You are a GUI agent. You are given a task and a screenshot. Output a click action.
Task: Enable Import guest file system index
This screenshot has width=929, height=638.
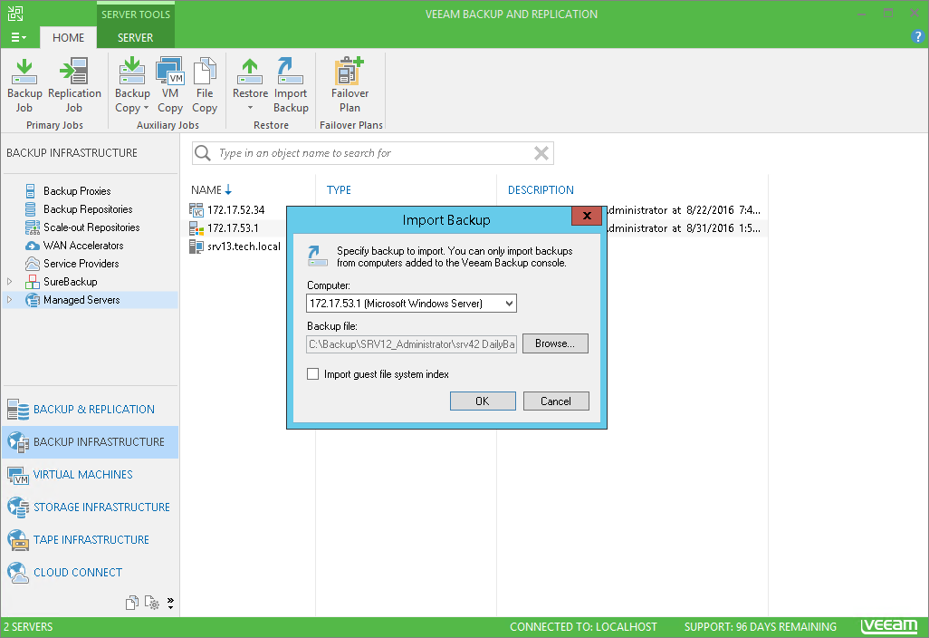point(312,374)
